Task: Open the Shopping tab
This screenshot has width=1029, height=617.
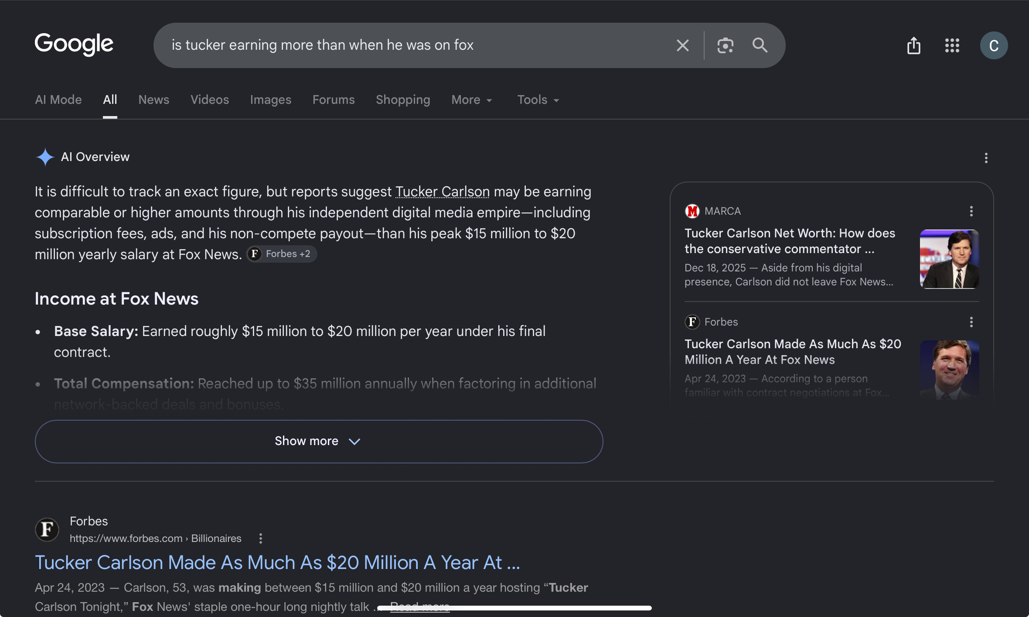Action: [403, 99]
